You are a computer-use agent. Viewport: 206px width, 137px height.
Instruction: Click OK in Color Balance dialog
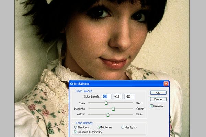pyautogui.click(x=158, y=93)
